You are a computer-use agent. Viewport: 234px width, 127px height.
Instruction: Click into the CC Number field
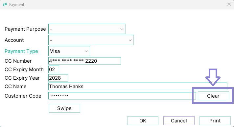84,61
